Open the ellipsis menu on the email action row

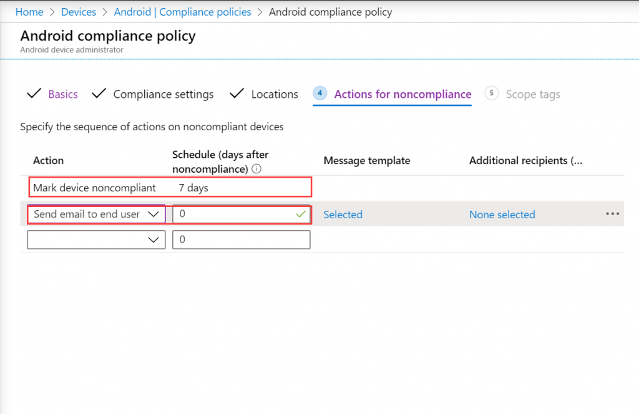click(612, 214)
